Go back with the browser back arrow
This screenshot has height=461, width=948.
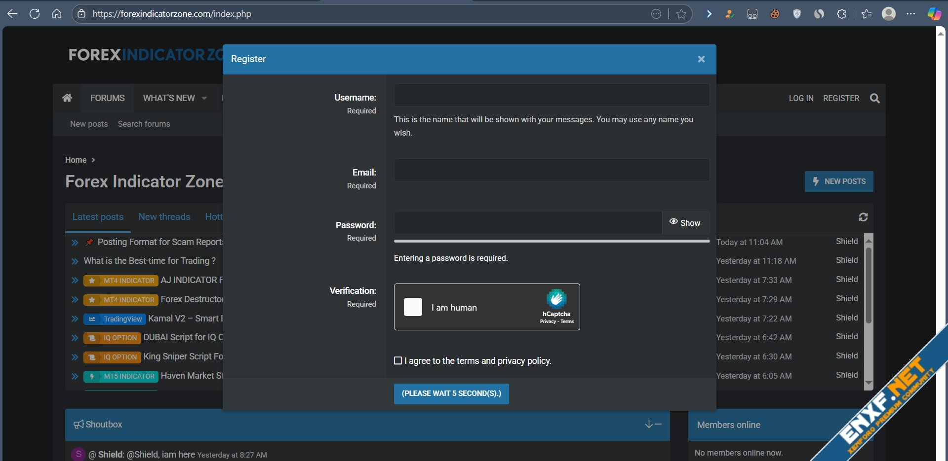coord(13,14)
